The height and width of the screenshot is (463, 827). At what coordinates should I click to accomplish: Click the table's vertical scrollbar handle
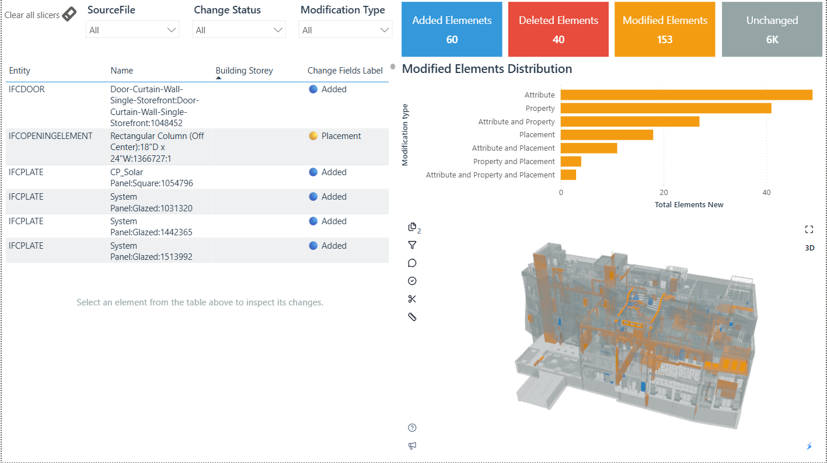[393, 66]
